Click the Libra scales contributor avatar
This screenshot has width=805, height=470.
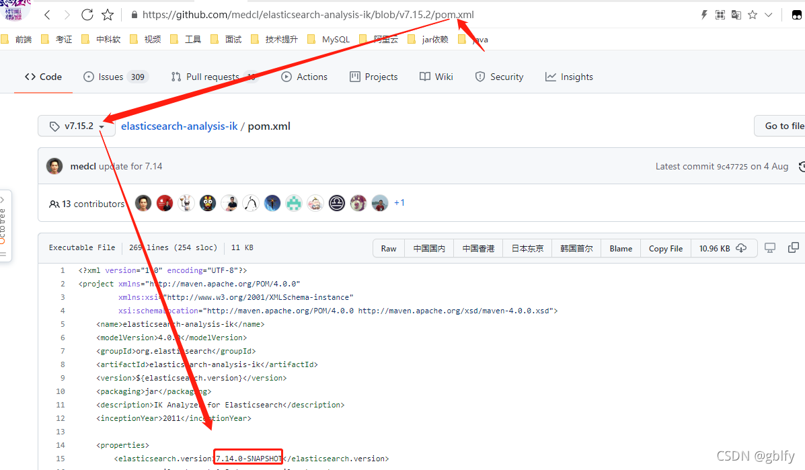point(337,203)
